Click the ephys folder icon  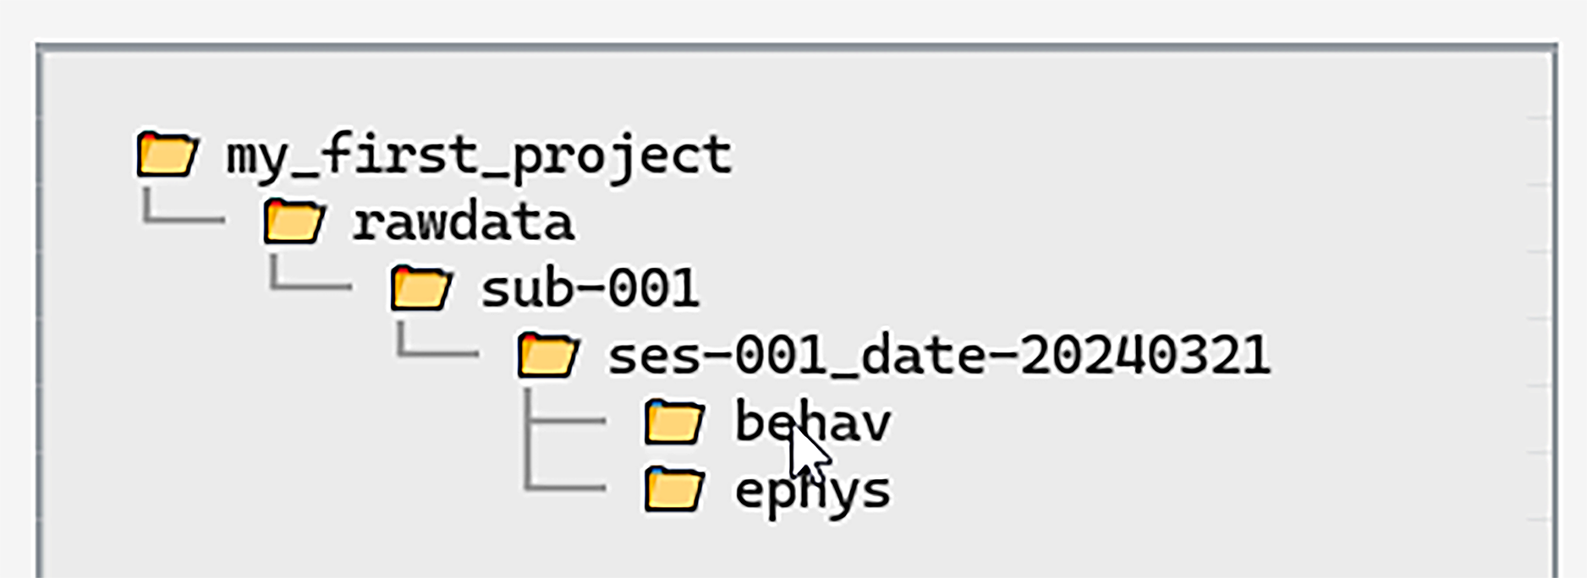[x=674, y=489]
